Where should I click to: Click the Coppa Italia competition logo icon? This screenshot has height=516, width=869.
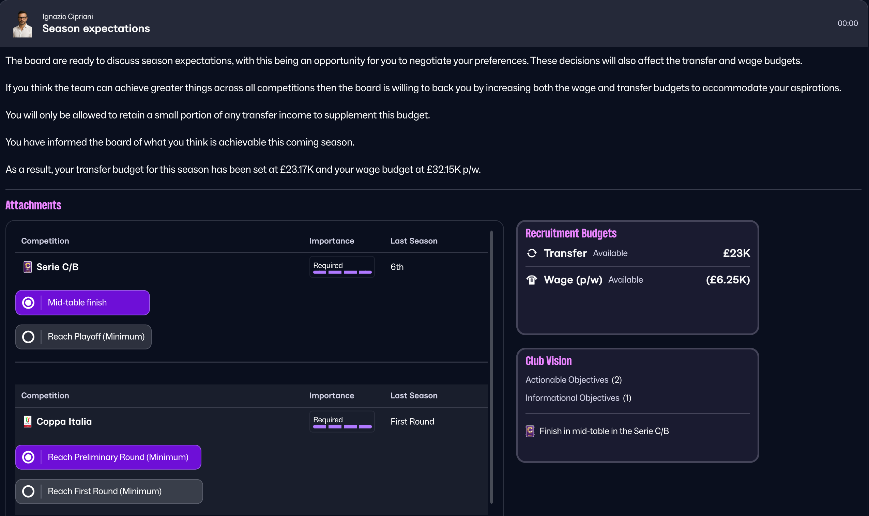point(28,421)
